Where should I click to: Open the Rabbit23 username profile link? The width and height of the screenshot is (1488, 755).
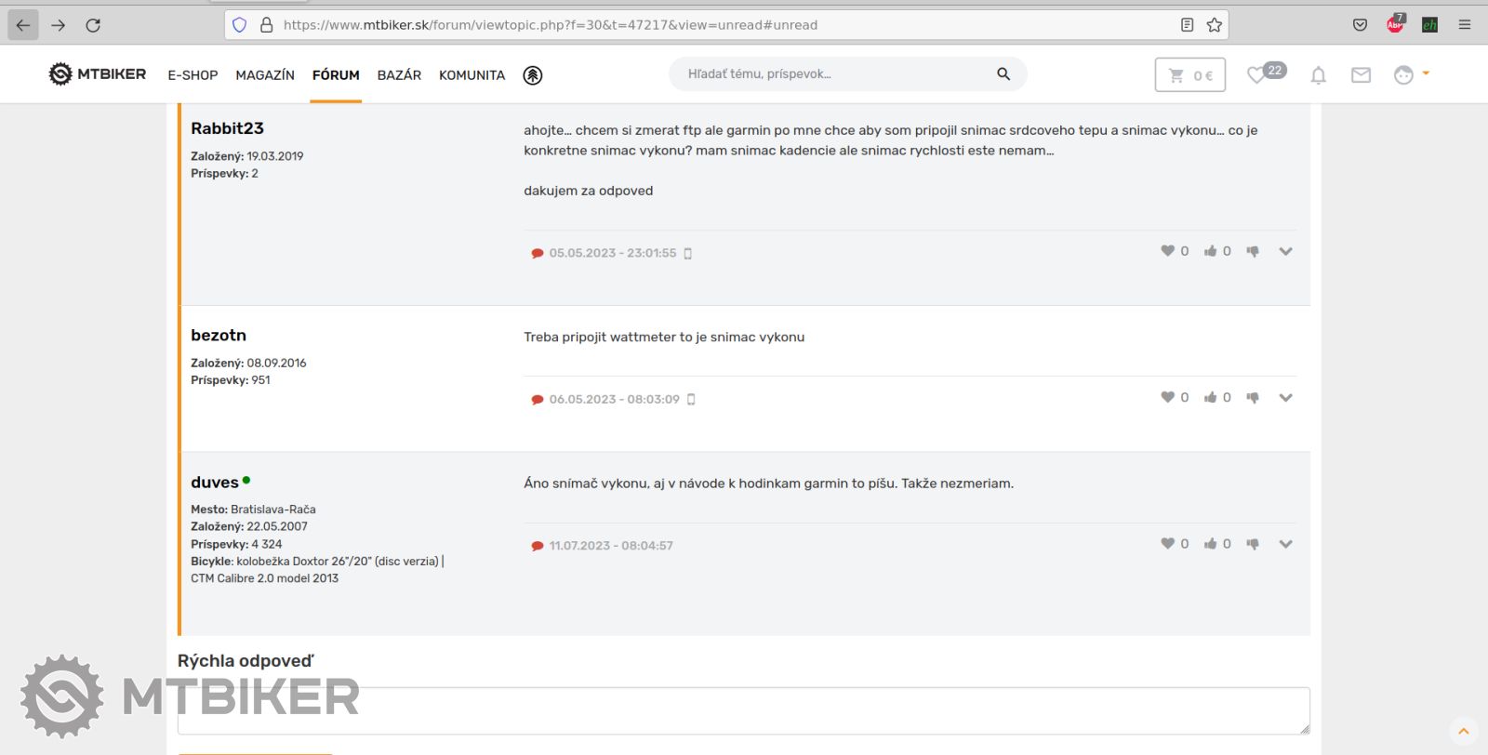pos(227,128)
